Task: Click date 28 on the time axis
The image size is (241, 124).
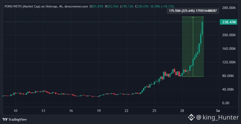Action: point(182,111)
